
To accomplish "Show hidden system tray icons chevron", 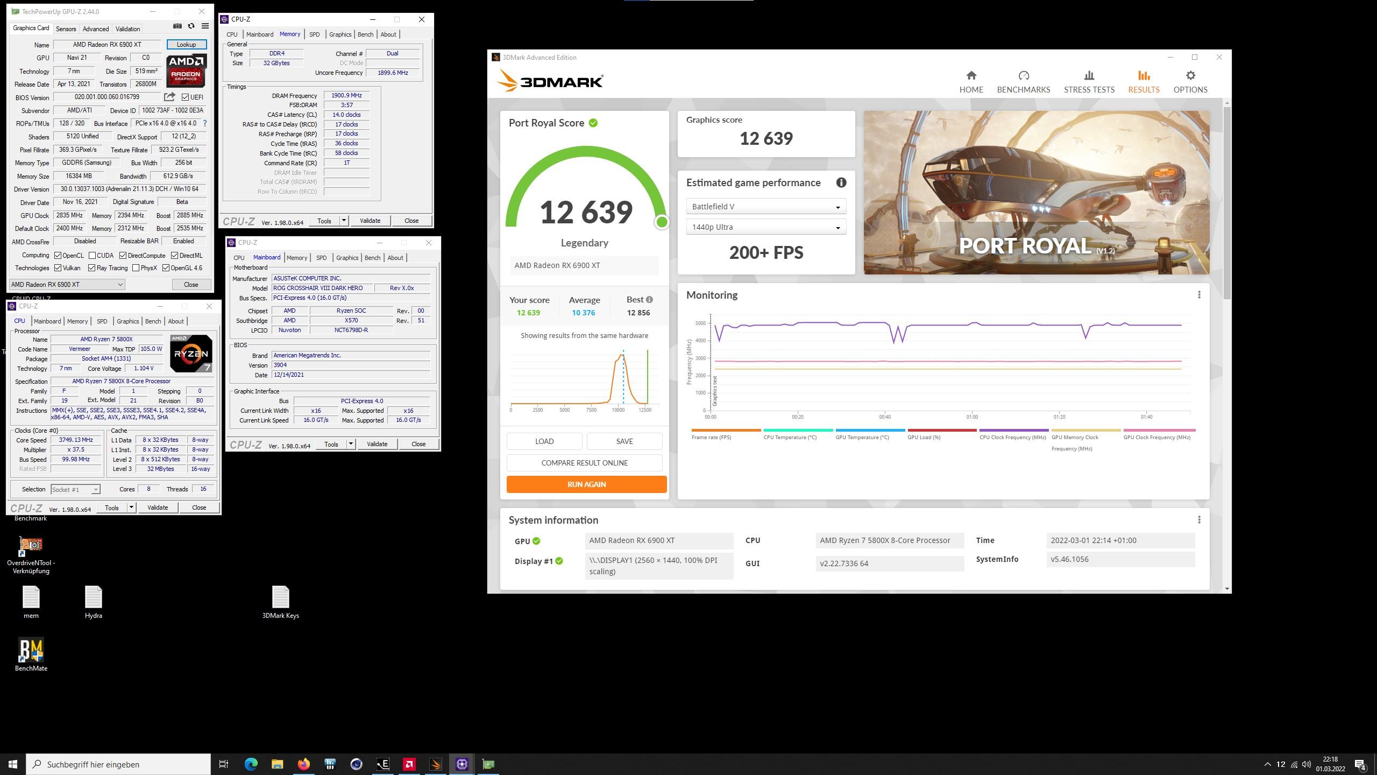I will tap(1267, 764).
